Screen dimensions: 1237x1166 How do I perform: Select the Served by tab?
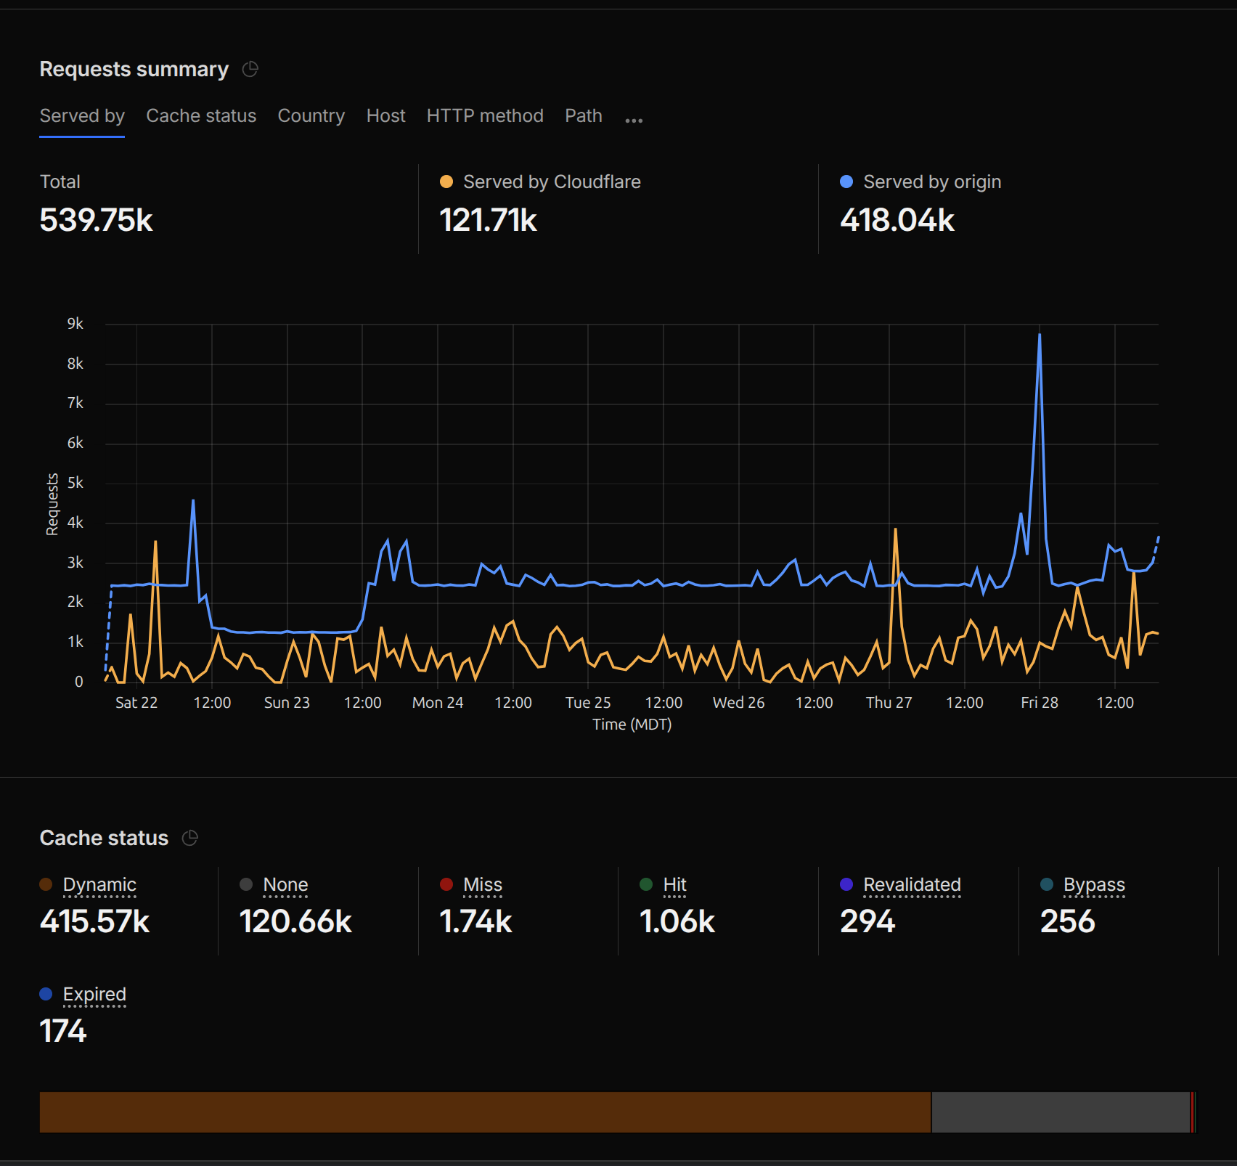(82, 116)
